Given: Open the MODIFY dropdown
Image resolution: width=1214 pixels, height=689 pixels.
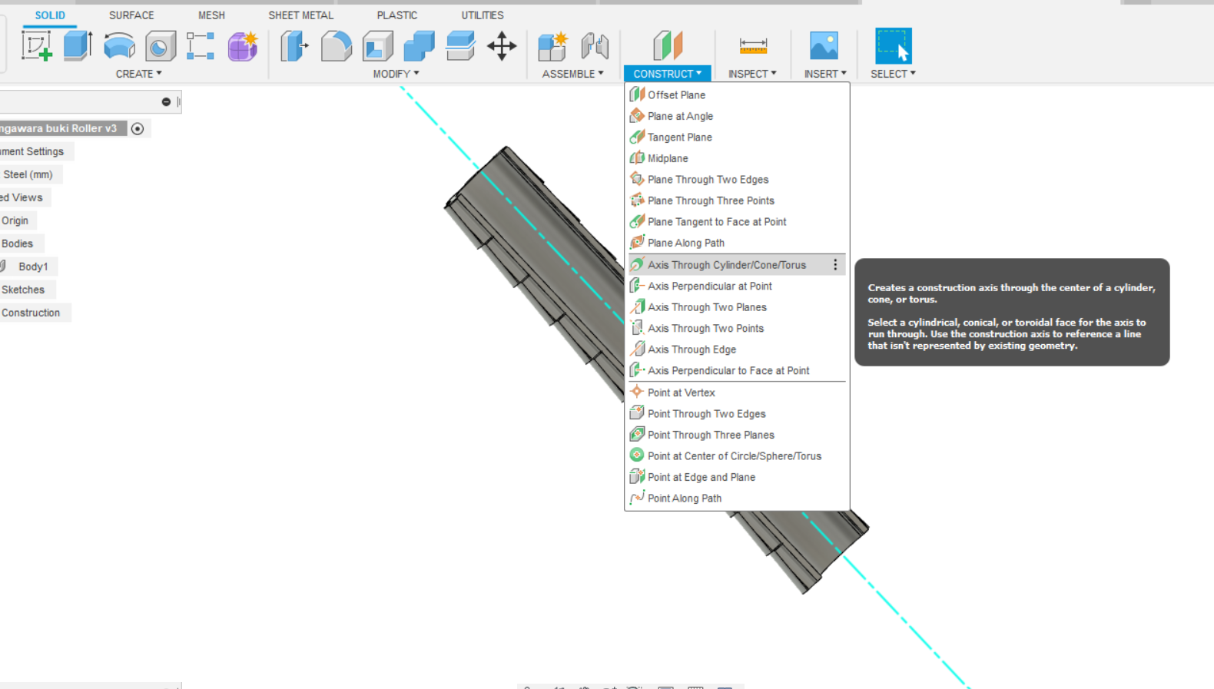Looking at the screenshot, I should tap(396, 74).
